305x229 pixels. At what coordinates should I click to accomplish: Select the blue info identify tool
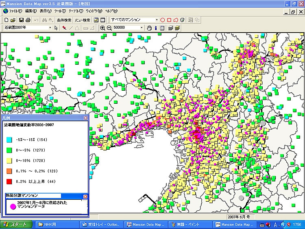pyautogui.click(x=156, y=28)
